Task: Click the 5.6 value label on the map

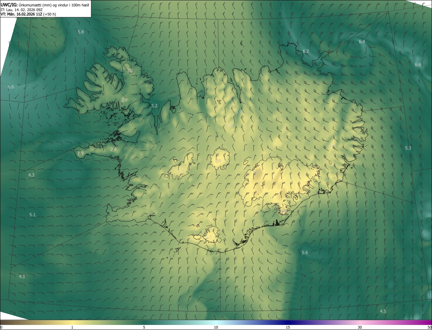Action: 305,252
